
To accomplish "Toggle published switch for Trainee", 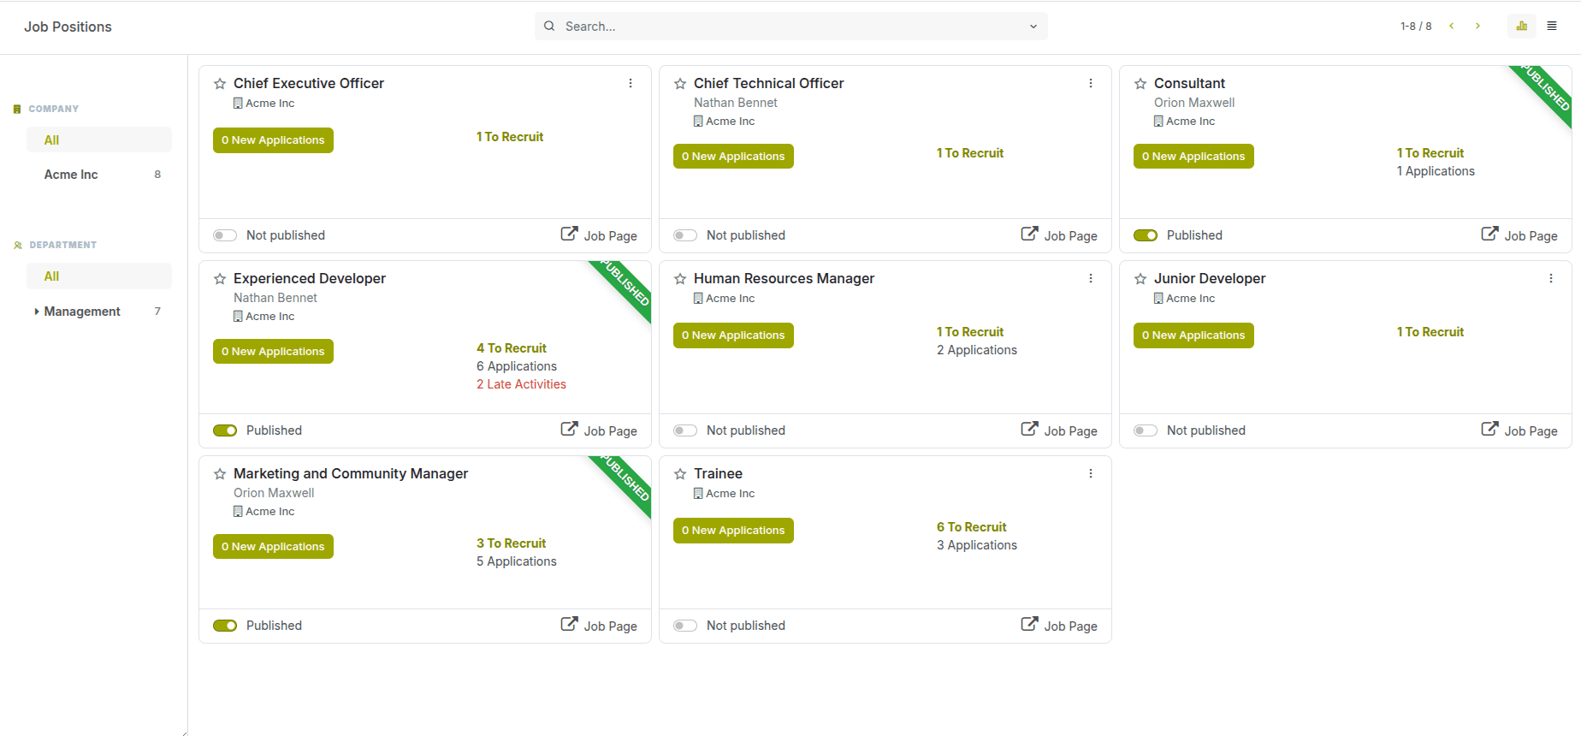I will click(685, 626).
